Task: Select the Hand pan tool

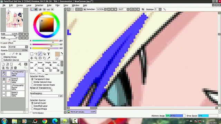Action: point(44,58)
